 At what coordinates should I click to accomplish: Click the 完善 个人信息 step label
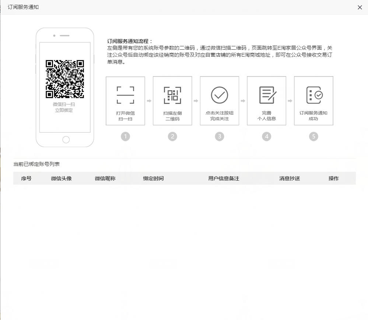click(x=267, y=116)
